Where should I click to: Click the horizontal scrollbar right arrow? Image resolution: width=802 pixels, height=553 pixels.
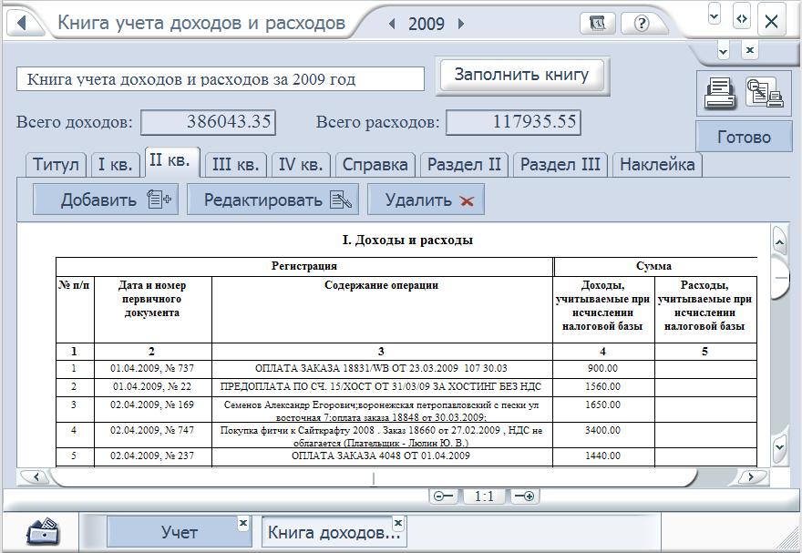coord(751,476)
